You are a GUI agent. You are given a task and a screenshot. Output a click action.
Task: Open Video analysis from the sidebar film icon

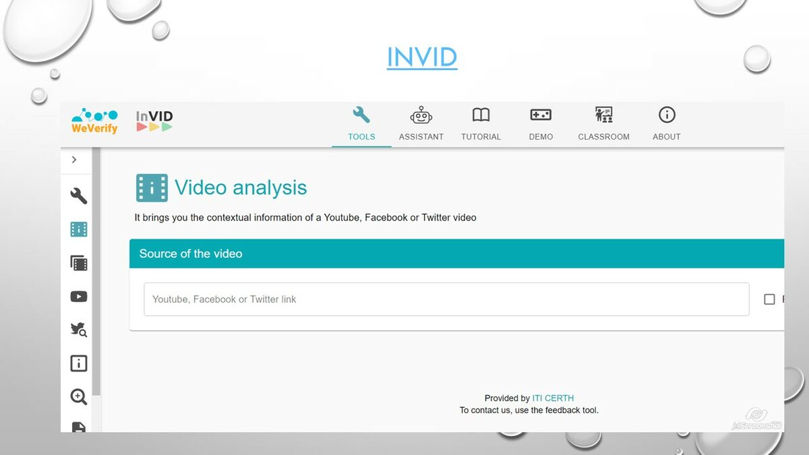coord(79,230)
